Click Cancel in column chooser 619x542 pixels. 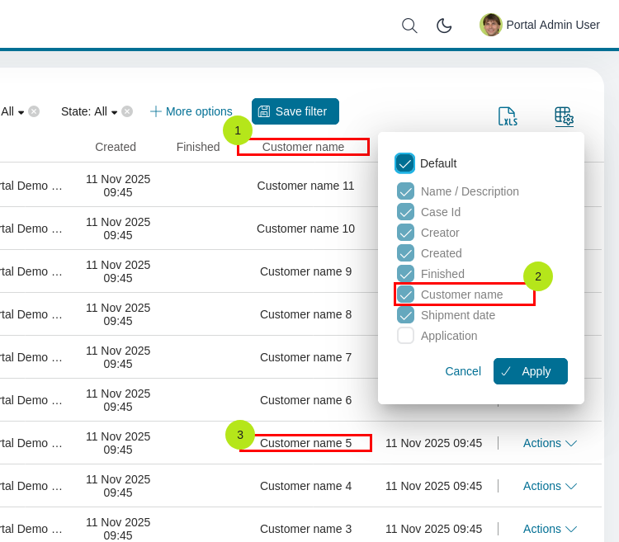pos(463,371)
